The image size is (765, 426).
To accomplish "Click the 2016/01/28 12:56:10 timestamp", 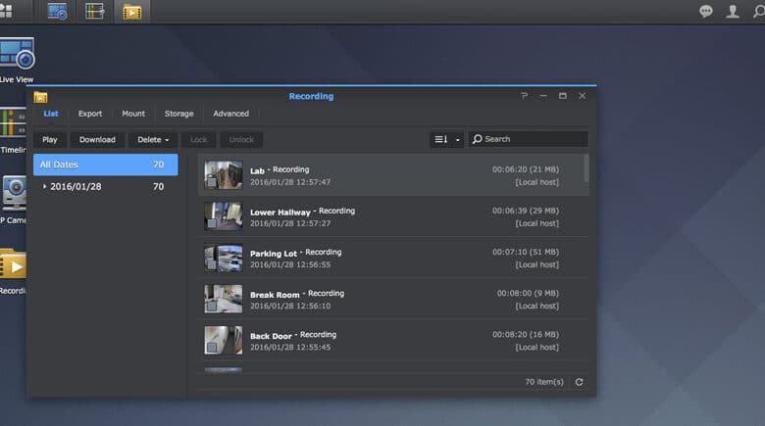I will pos(290,307).
